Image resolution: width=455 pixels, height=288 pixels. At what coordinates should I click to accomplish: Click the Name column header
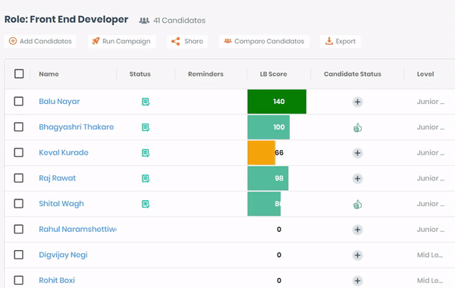point(49,74)
